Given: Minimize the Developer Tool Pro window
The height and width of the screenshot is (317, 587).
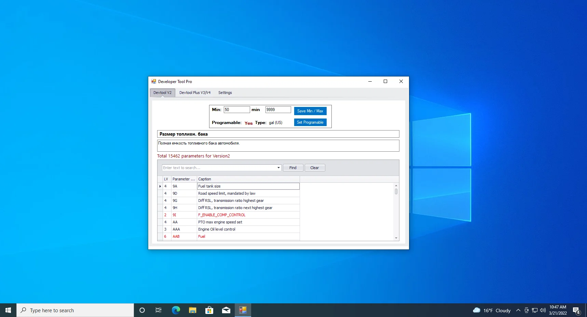Looking at the screenshot, I should click(x=370, y=81).
